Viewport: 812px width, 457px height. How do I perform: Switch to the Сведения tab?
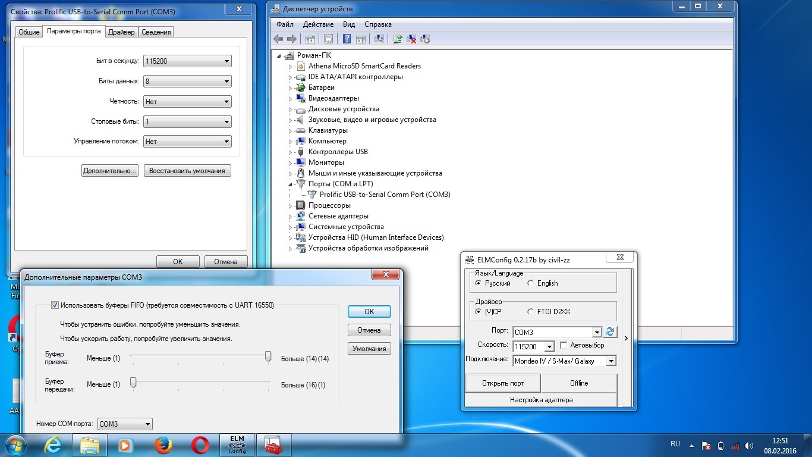tap(156, 32)
